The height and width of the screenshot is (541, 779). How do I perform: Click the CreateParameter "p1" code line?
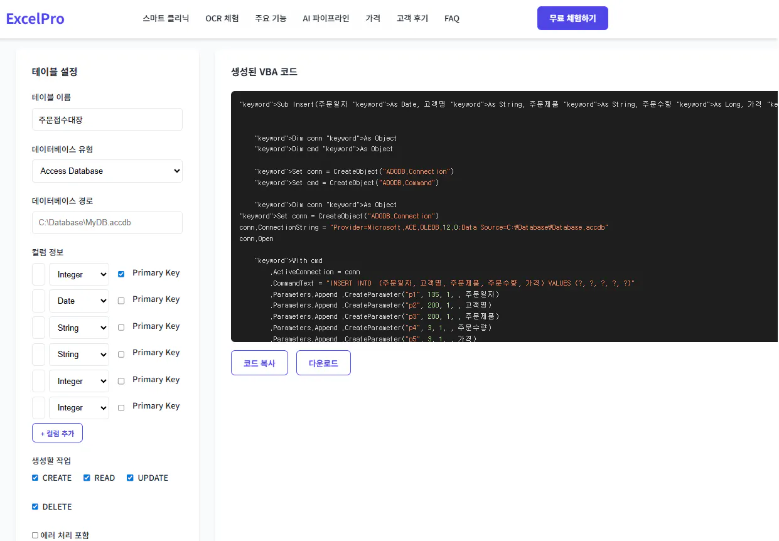point(385,294)
